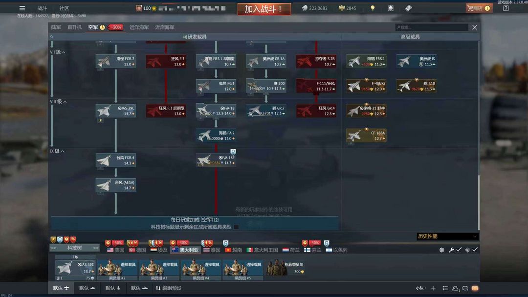Open 商店 shop button
The height and width of the screenshot is (297, 528).
click(x=479, y=8)
